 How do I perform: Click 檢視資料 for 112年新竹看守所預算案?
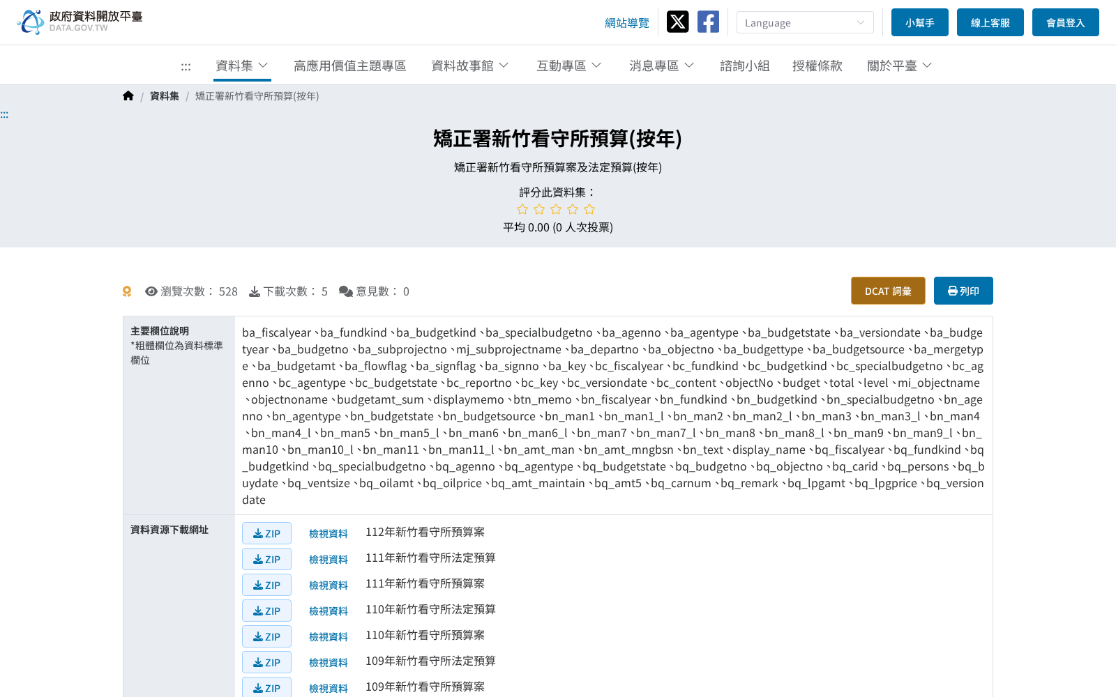(x=329, y=533)
